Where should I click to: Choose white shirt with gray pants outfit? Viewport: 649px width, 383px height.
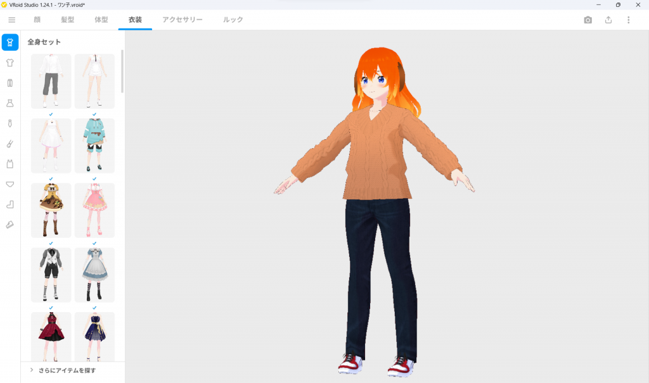tap(51, 81)
